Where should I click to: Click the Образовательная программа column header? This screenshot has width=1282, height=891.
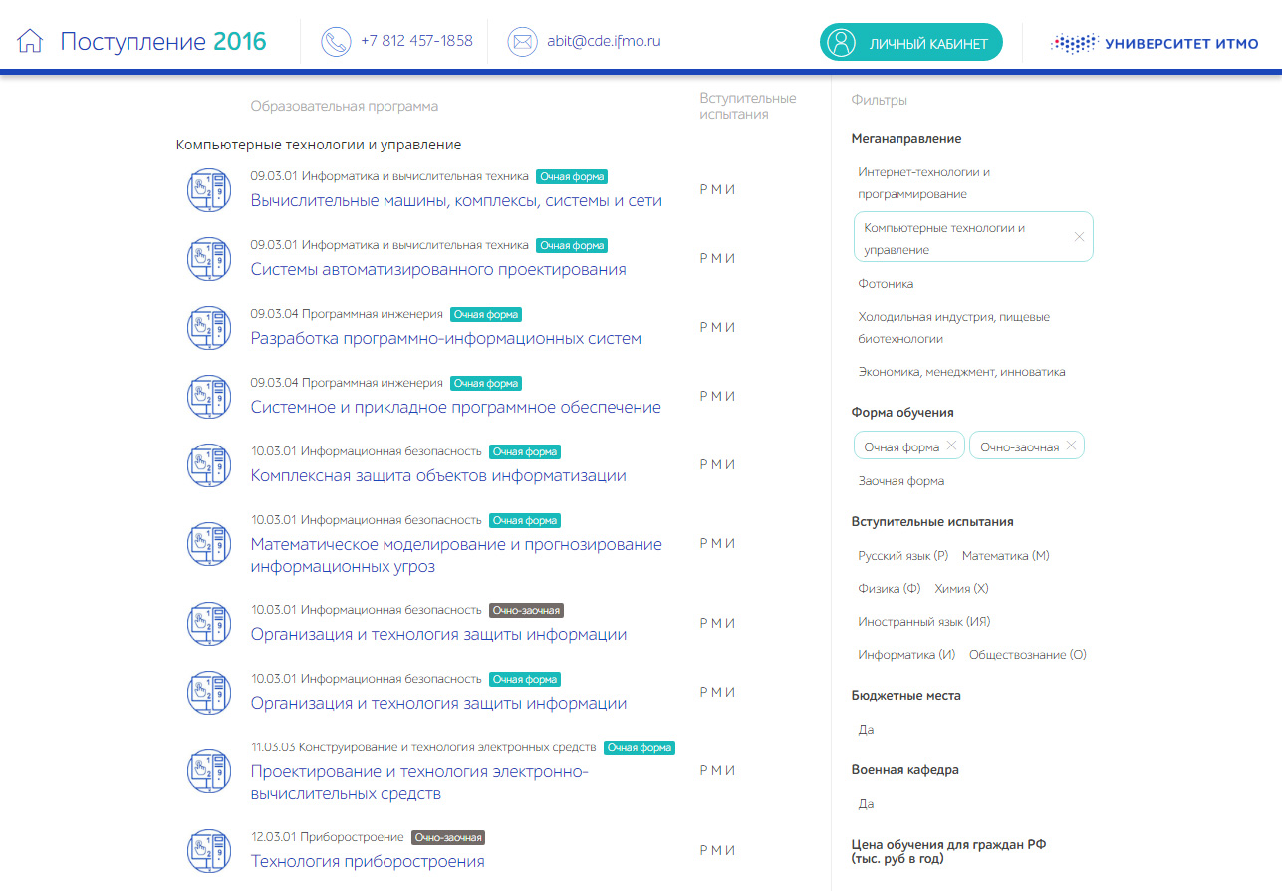[345, 106]
